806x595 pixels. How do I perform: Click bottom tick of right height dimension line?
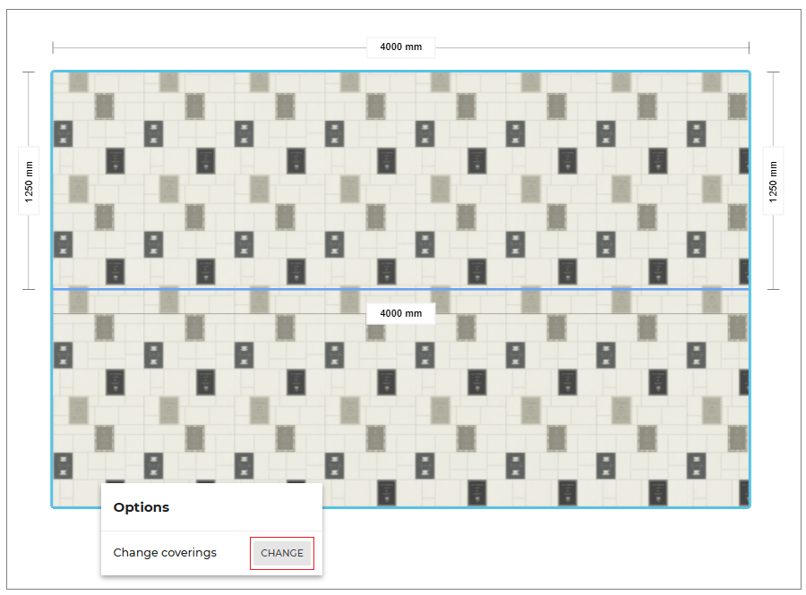pyautogui.click(x=773, y=289)
